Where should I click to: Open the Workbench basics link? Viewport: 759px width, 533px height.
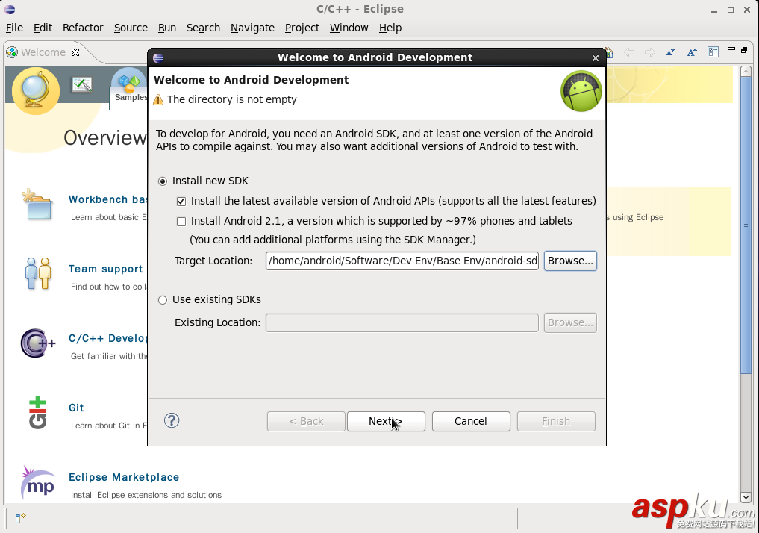[107, 199]
